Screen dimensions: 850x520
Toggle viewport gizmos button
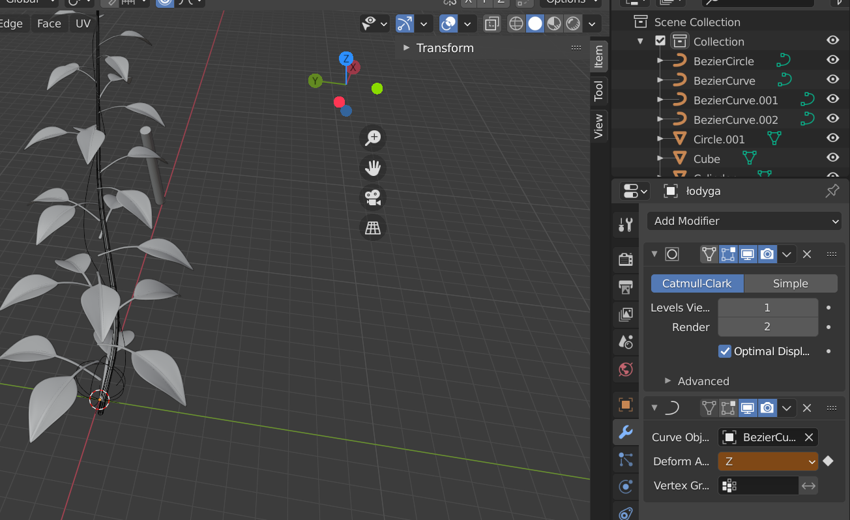tap(405, 24)
